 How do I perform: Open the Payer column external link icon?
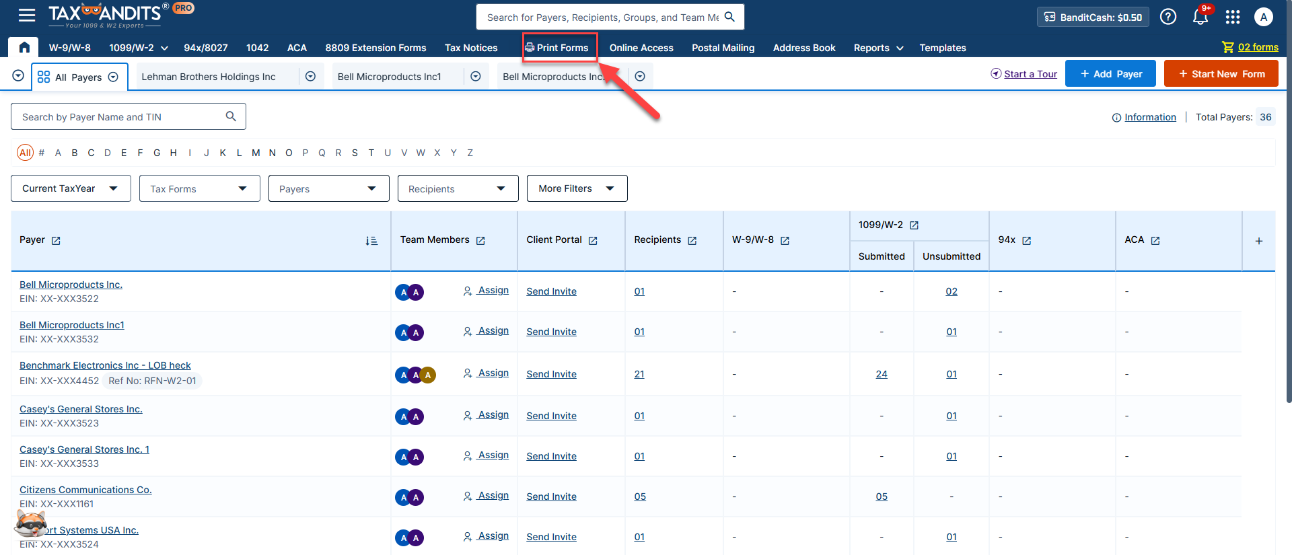click(56, 241)
